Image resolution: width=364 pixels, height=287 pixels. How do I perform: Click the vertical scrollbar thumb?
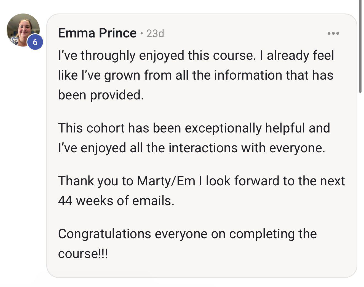(360, 46)
